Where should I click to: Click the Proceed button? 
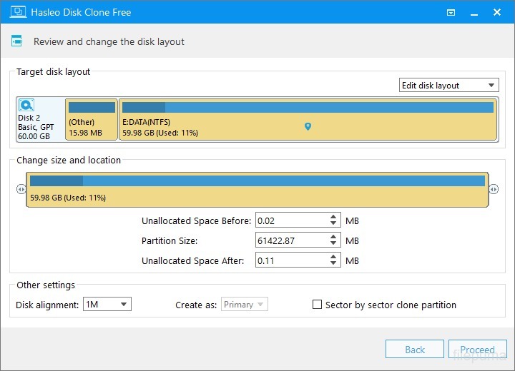tap(477, 350)
